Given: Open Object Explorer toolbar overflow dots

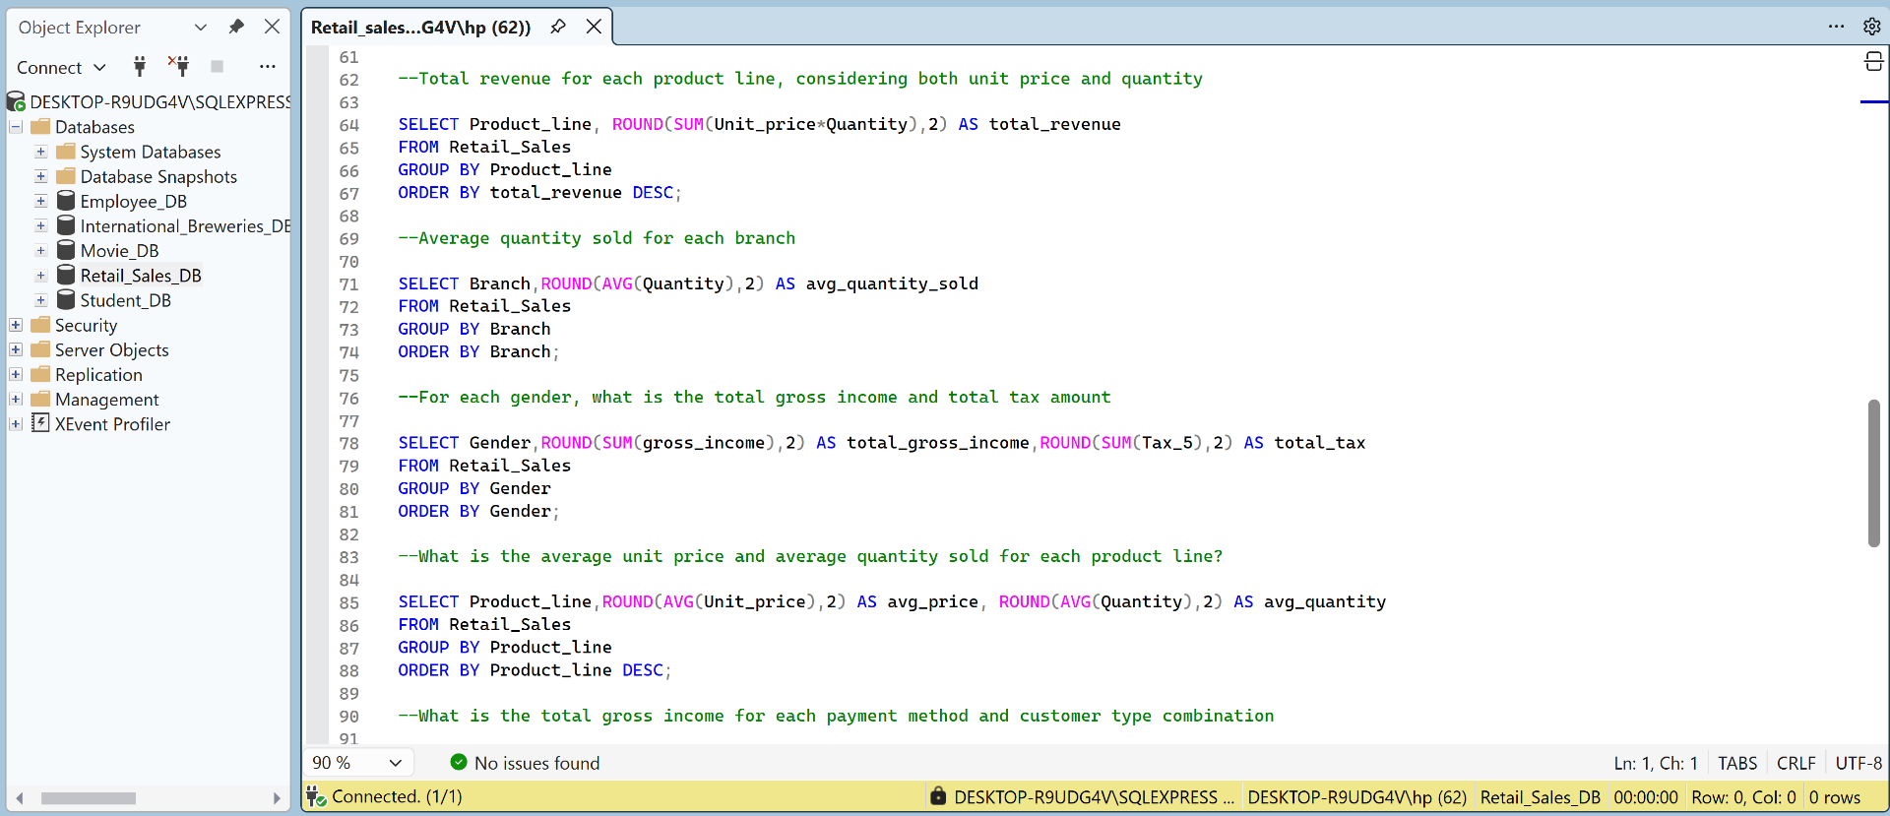Looking at the screenshot, I should coord(267,66).
